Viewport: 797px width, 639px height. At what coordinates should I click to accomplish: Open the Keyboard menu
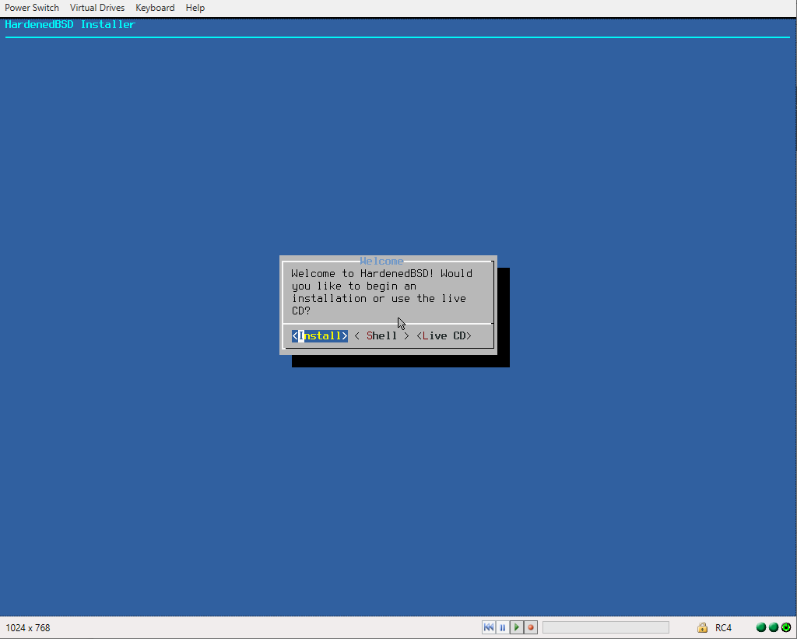pyautogui.click(x=155, y=8)
